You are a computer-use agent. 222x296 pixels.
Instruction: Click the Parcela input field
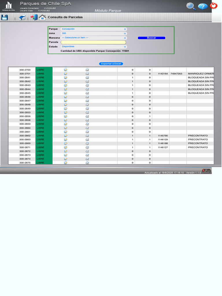pyautogui.click(x=93, y=42)
